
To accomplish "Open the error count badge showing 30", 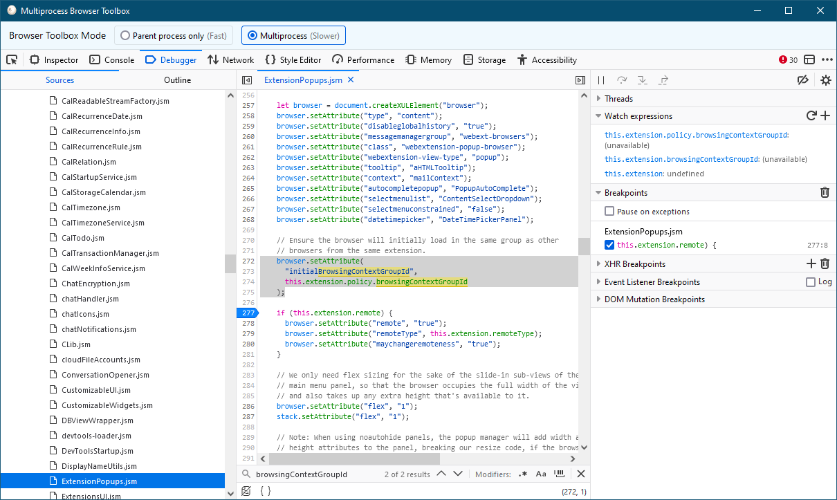I will pyautogui.click(x=788, y=60).
